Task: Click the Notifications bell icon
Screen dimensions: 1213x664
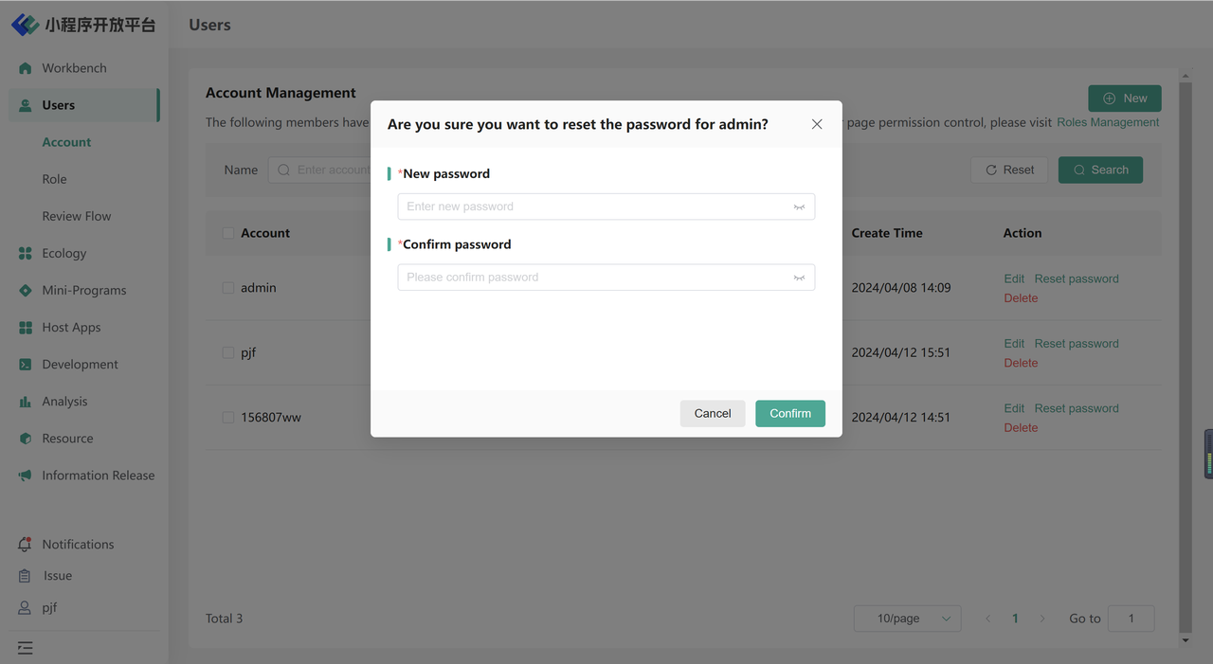Action: pos(26,545)
